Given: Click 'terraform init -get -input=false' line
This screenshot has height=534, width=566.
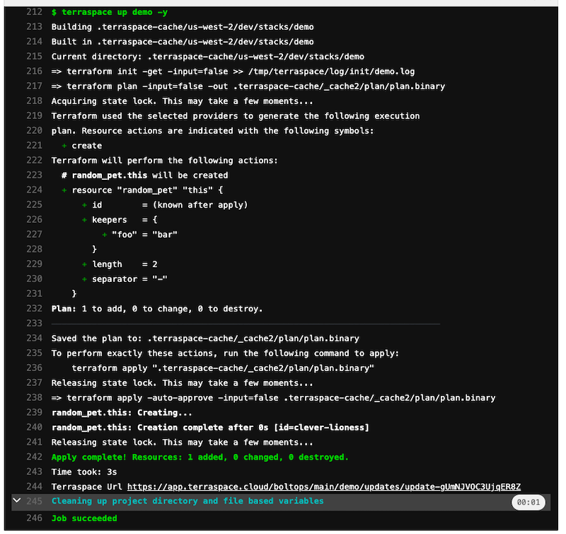Looking at the screenshot, I should [233, 72].
